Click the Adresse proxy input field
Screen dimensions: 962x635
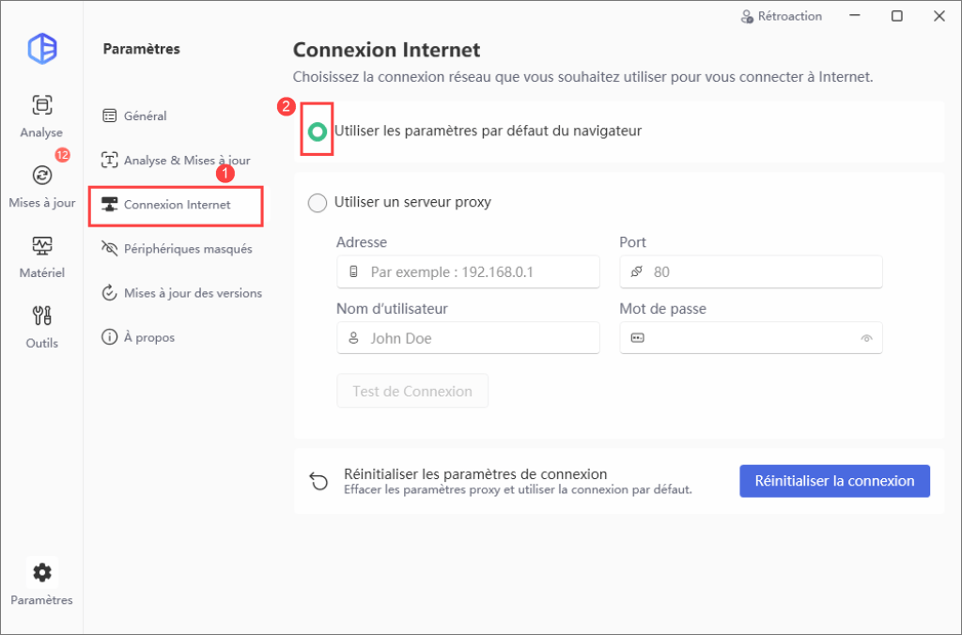[x=468, y=271]
